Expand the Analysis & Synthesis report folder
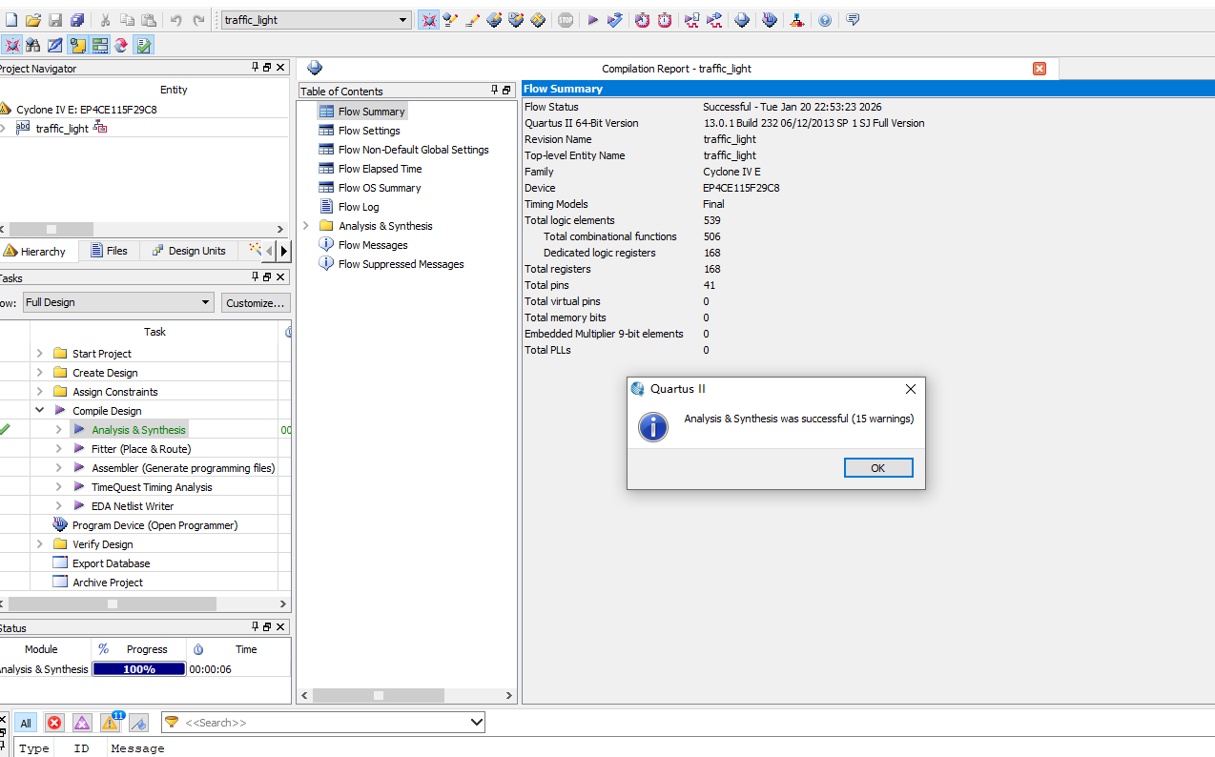This screenshot has height=757, width=1215. point(306,226)
